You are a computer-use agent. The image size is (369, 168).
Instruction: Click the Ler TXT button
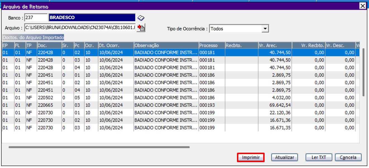tap(319, 157)
